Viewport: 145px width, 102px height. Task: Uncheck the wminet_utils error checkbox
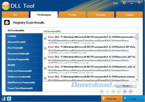click(45, 68)
